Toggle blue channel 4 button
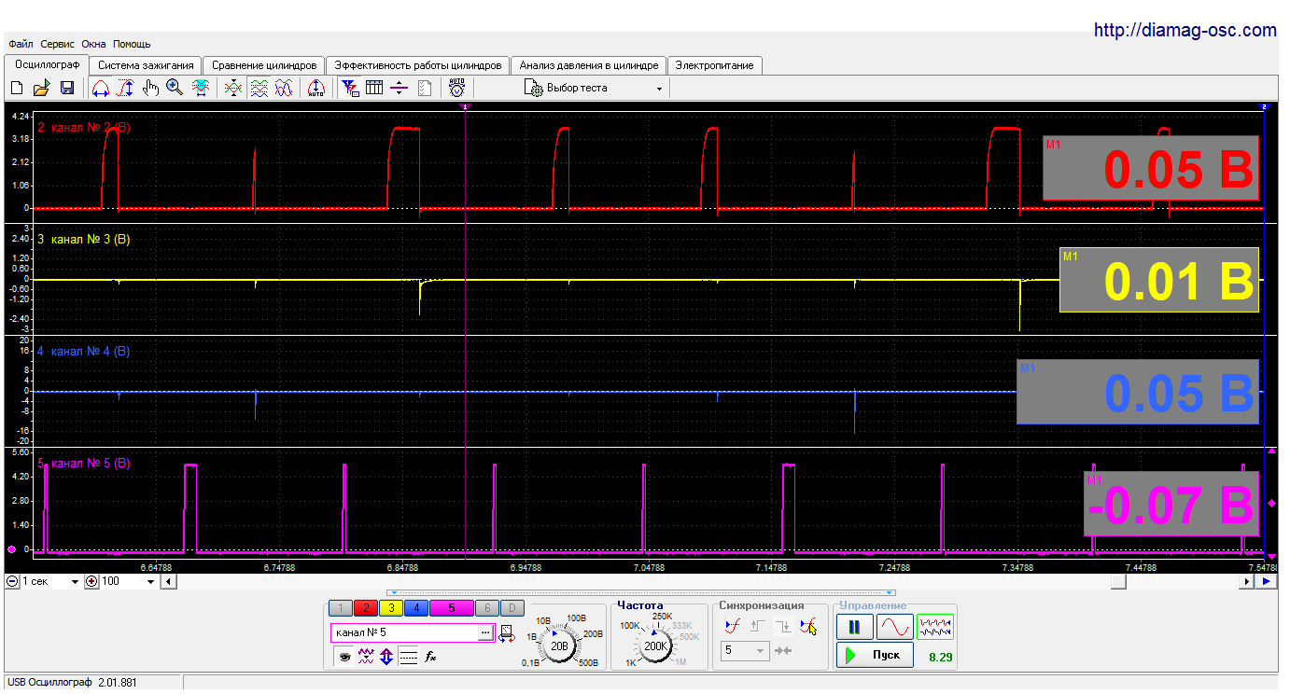 pos(417,608)
